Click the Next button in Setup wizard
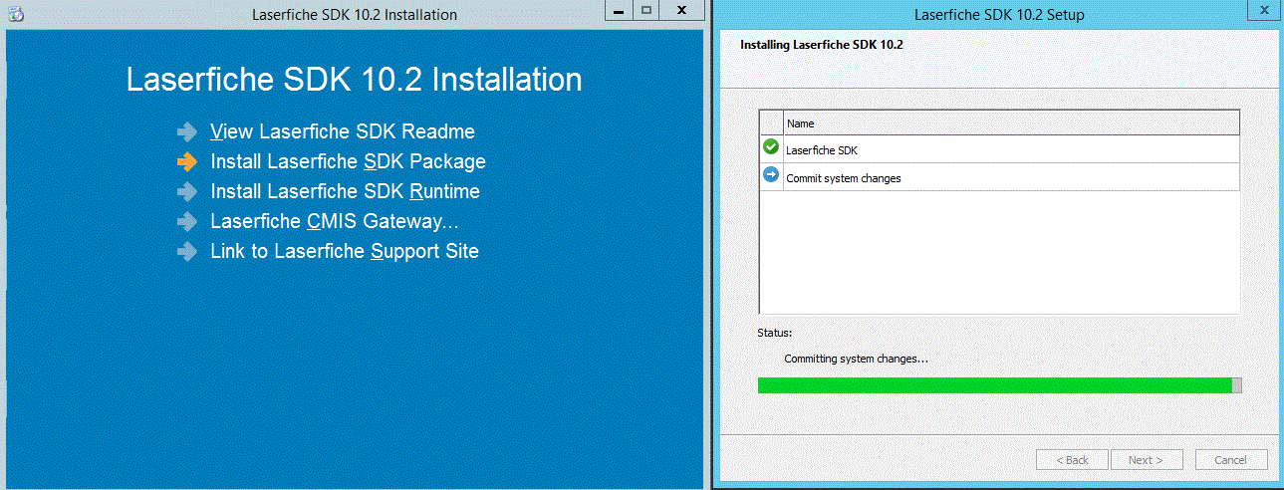Image resolution: width=1284 pixels, height=490 pixels. (1145, 460)
